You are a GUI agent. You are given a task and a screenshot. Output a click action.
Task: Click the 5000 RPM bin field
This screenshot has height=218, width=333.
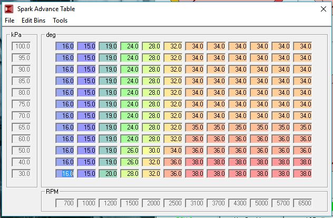(260, 203)
